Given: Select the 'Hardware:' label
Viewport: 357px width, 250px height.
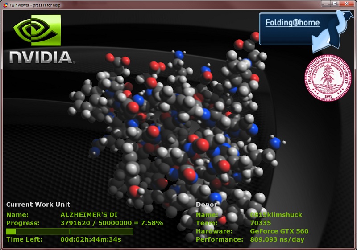Looking at the screenshot, I should pyautogui.click(x=214, y=231).
